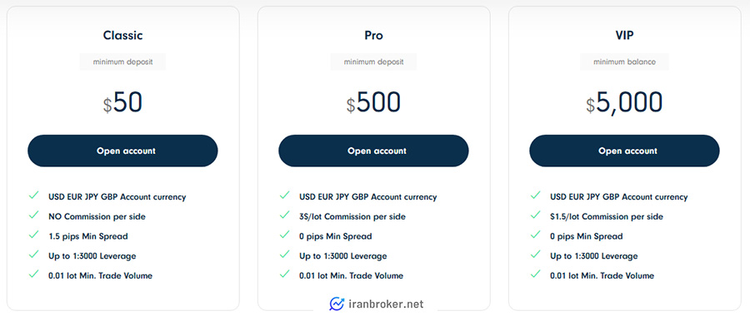
Task: Click the Classic plan's Up to 1:3000 Leverage checkmark
Action: (33, 254)
